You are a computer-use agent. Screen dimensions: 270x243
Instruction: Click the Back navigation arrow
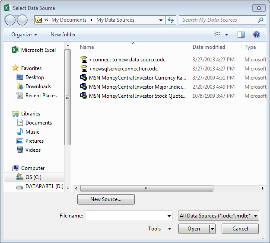[x=10, y=20]
